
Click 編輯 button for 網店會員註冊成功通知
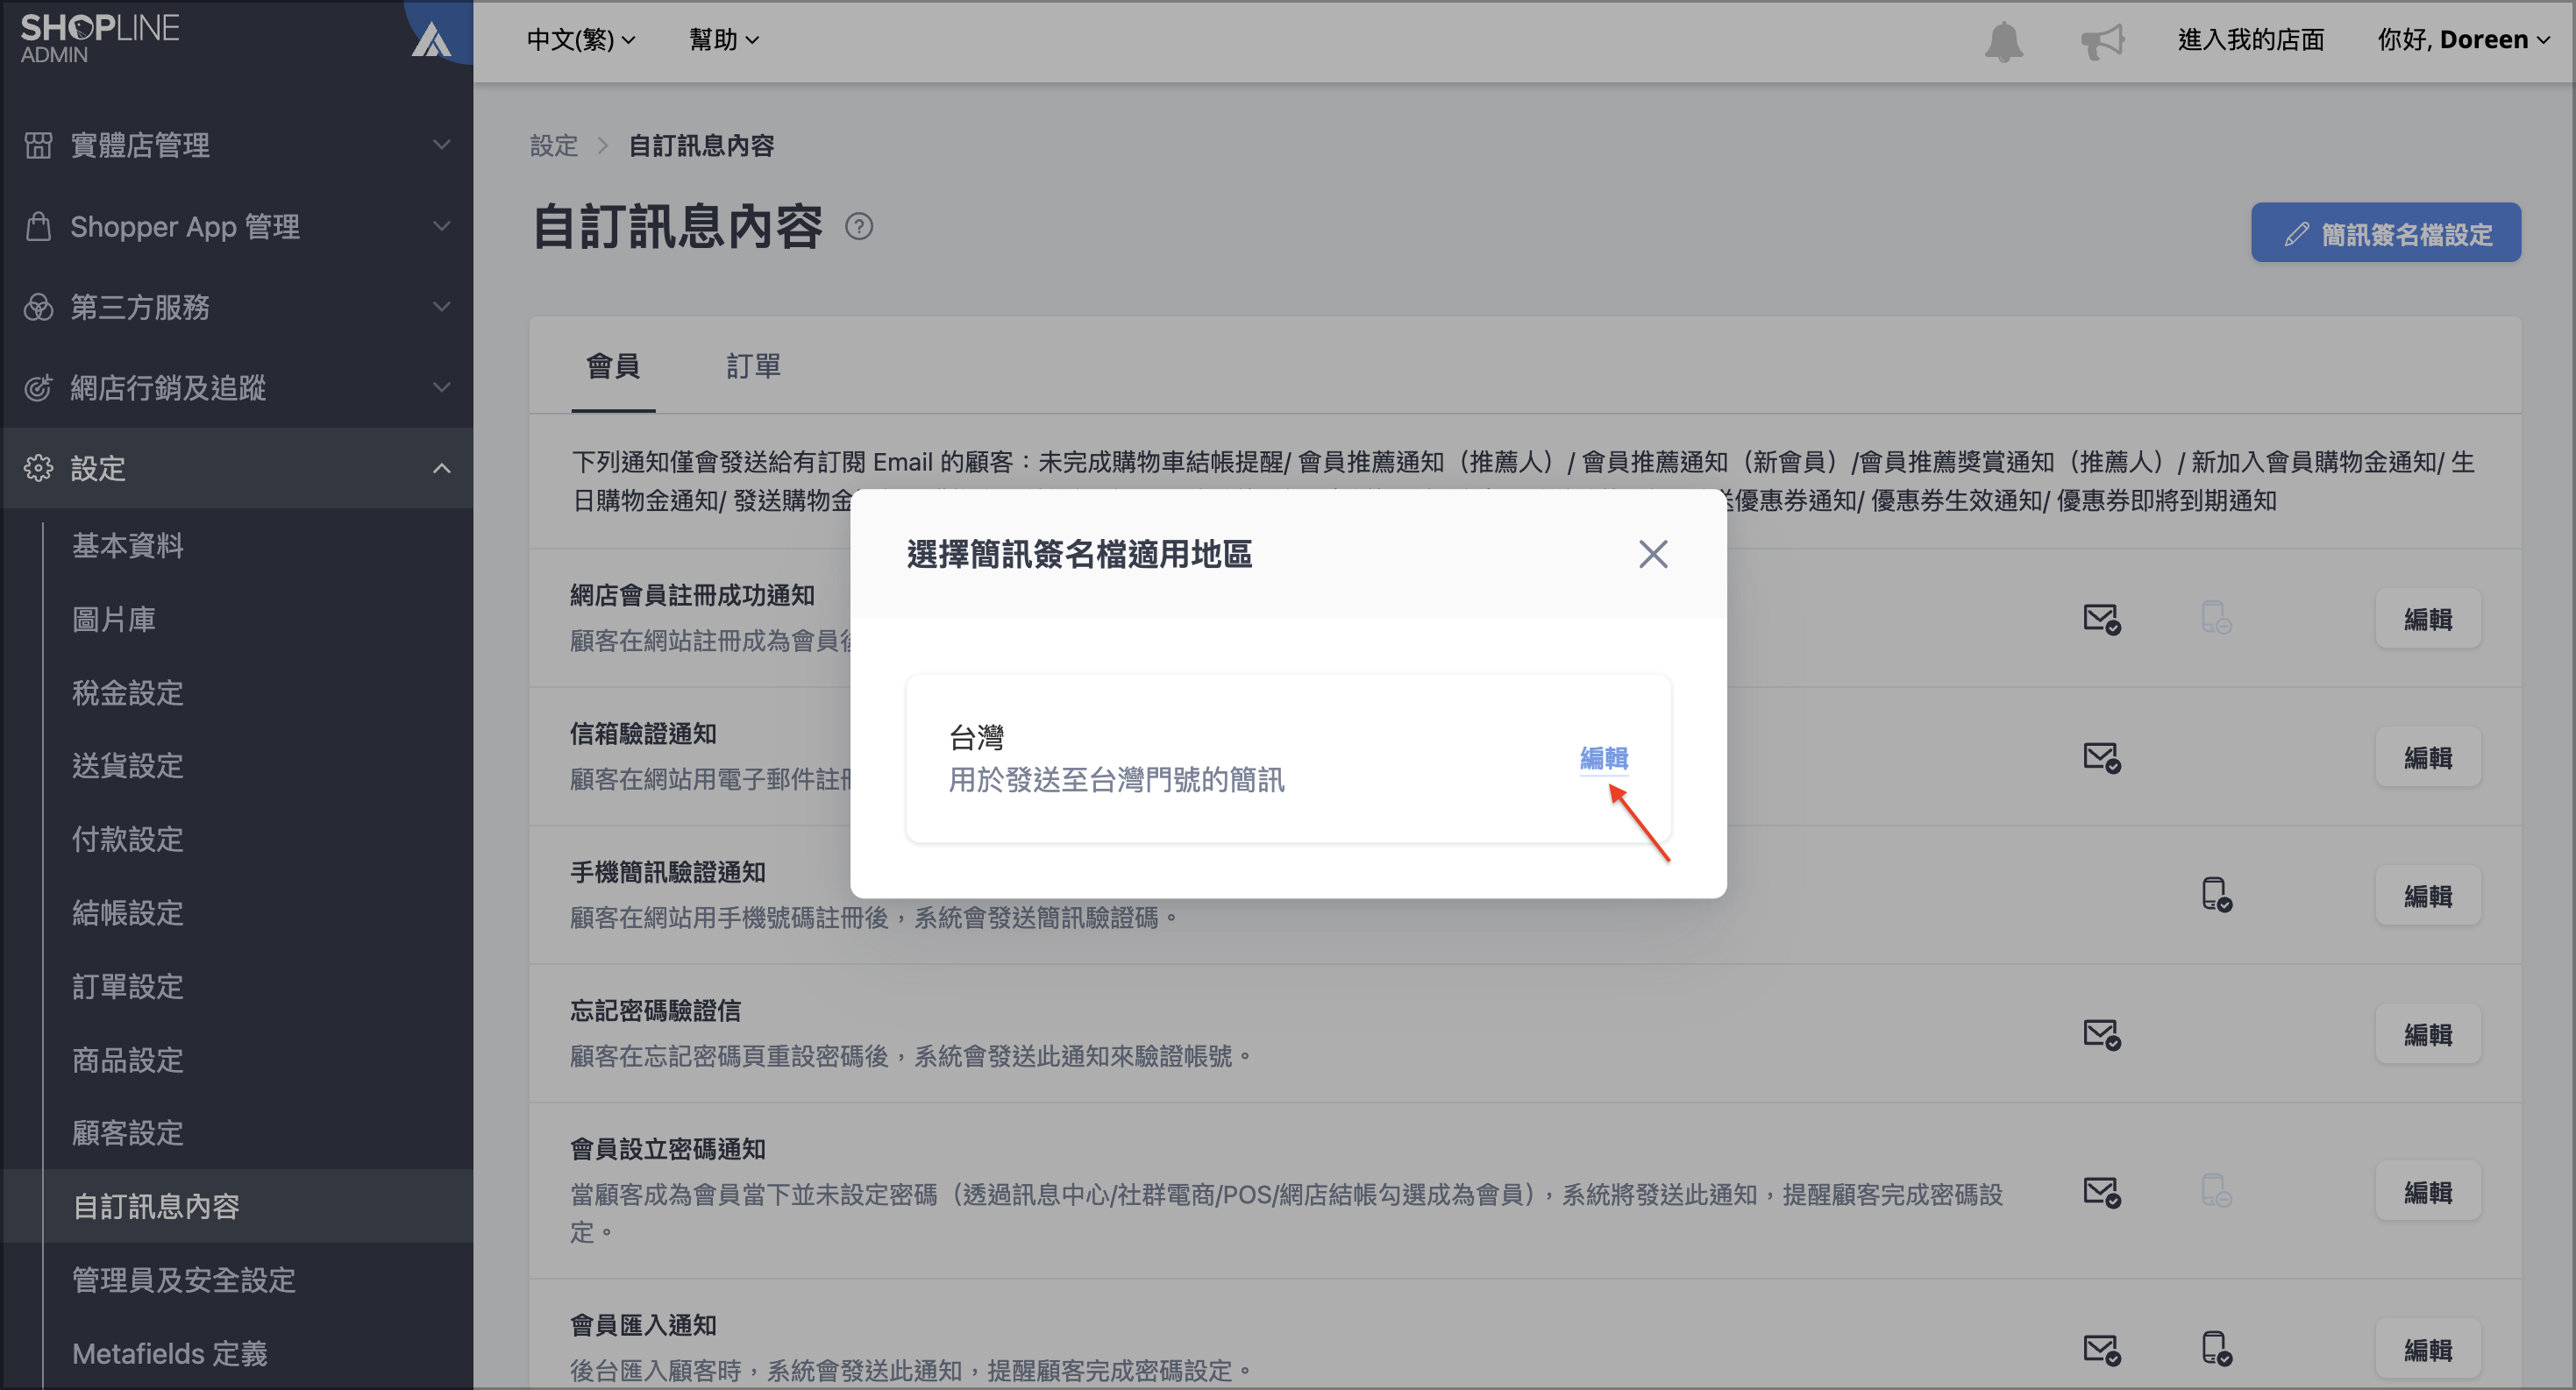coord(2428,619)
